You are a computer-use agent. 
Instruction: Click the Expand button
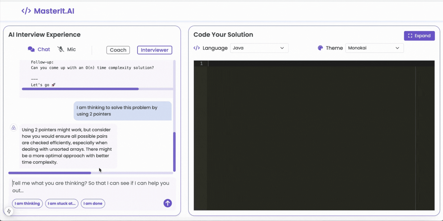419,36
